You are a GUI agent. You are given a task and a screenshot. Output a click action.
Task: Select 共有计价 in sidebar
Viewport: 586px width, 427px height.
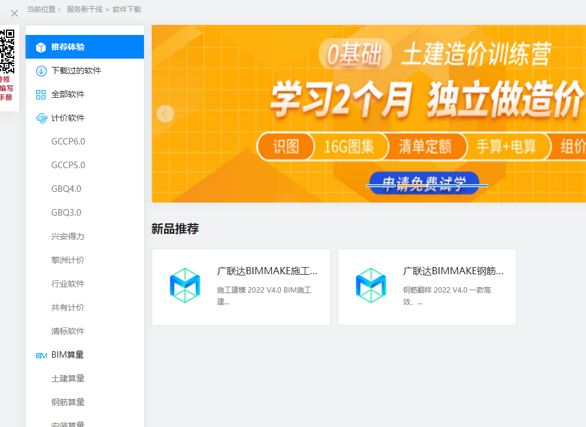click(x=68, y=307)
